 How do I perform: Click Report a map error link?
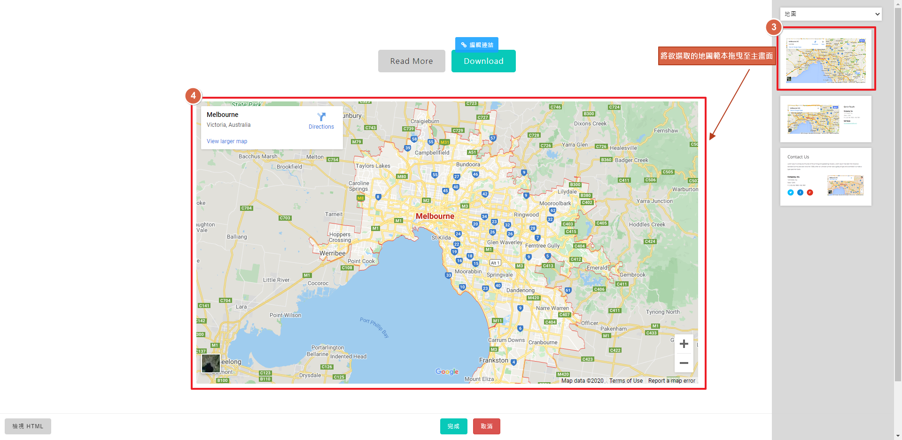(x=671, y=381)
